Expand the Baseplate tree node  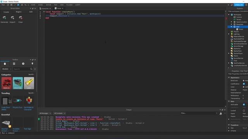pos(232,24)
